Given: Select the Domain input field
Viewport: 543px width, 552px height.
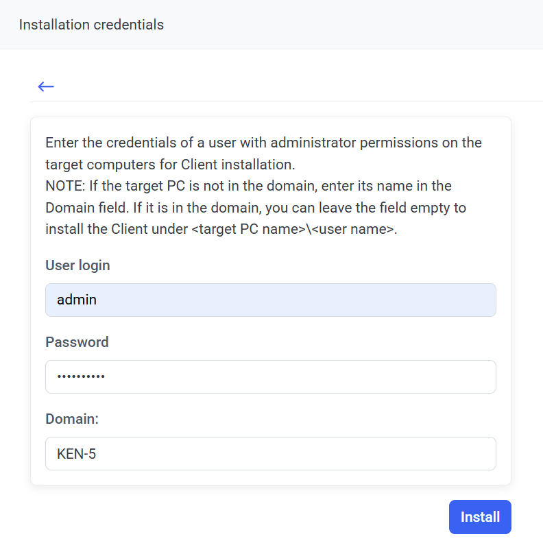Looking at the screenshot, I should (x=270, y=454).
